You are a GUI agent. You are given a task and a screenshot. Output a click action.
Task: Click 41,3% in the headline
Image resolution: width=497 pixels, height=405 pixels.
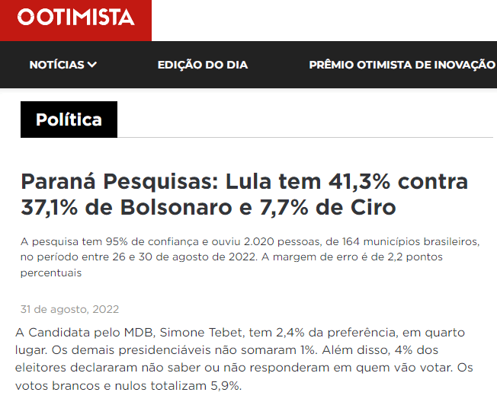pos(357,181)
